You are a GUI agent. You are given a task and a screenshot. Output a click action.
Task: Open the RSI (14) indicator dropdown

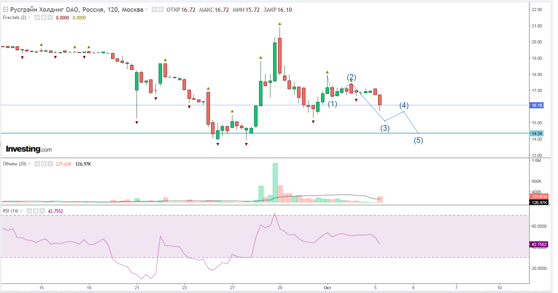click(21, 211)
